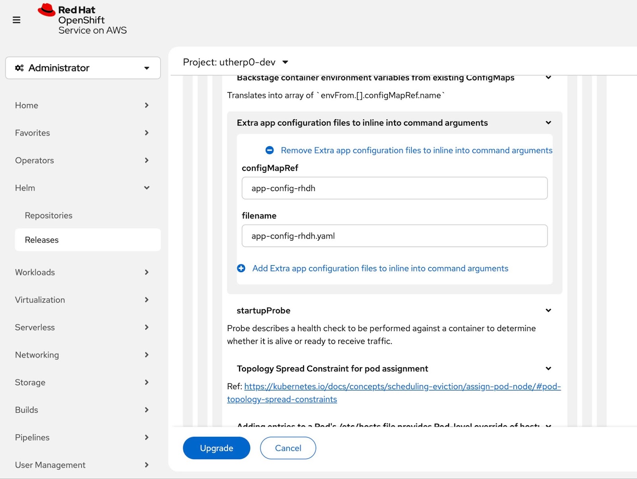Open Repositories under Helm
637x479 pixels.
point(49,215)
